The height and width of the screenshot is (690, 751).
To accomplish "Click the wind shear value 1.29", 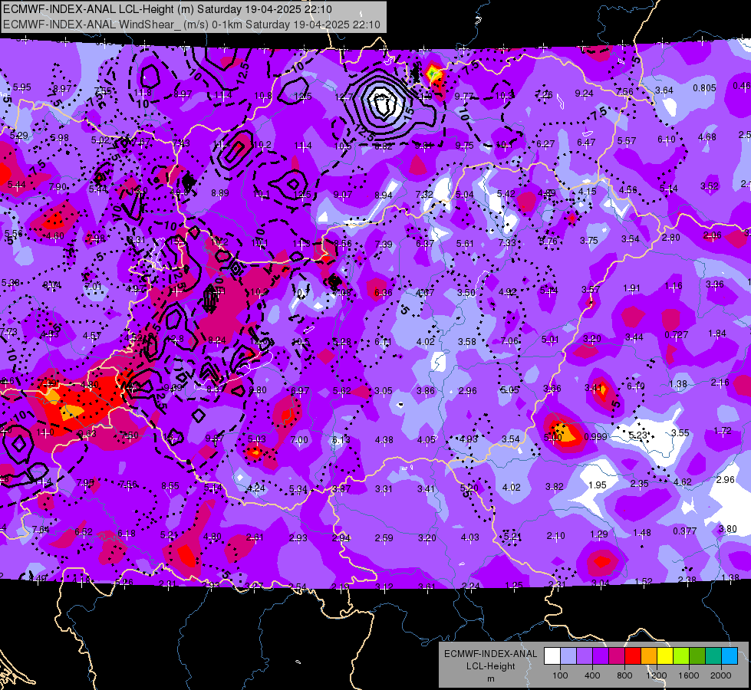I will click(x=598, y=534).
